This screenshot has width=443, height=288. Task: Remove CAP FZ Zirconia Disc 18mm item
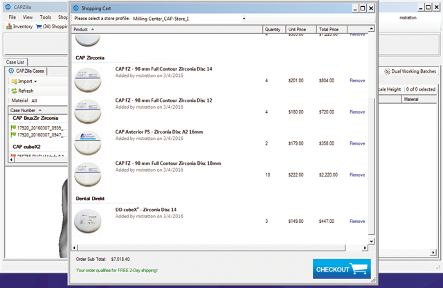[357, 174]
